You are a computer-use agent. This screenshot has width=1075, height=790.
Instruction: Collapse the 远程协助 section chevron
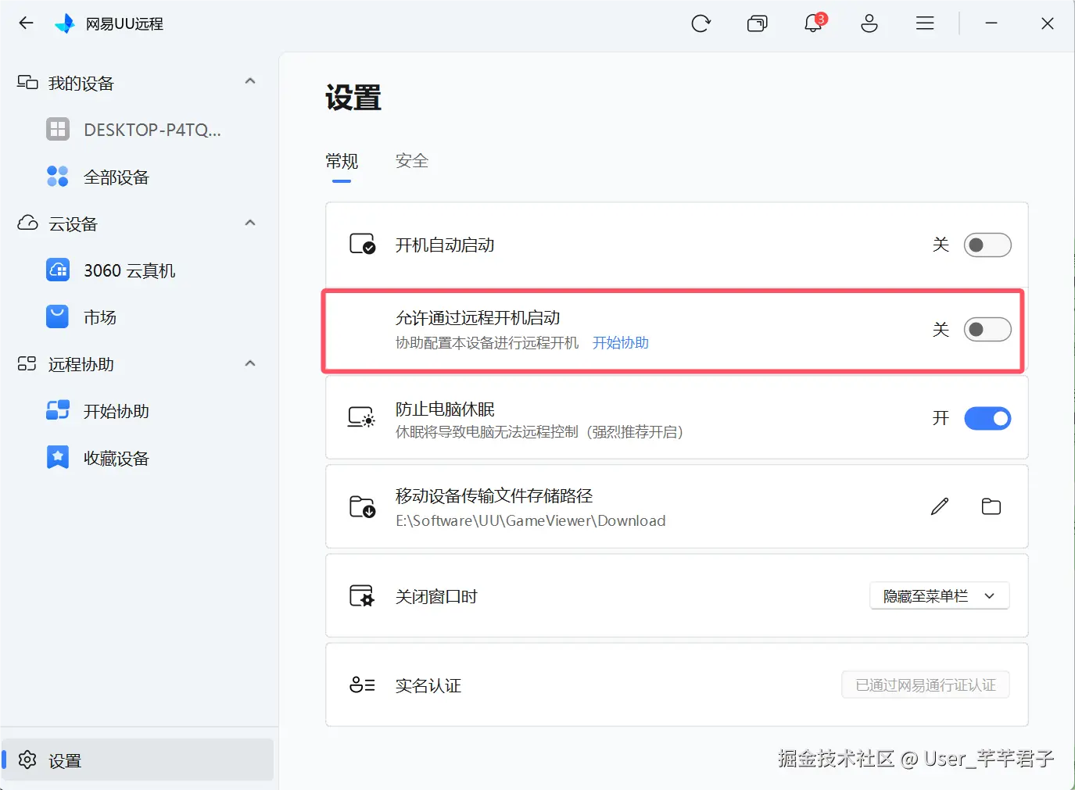[250, 363]
